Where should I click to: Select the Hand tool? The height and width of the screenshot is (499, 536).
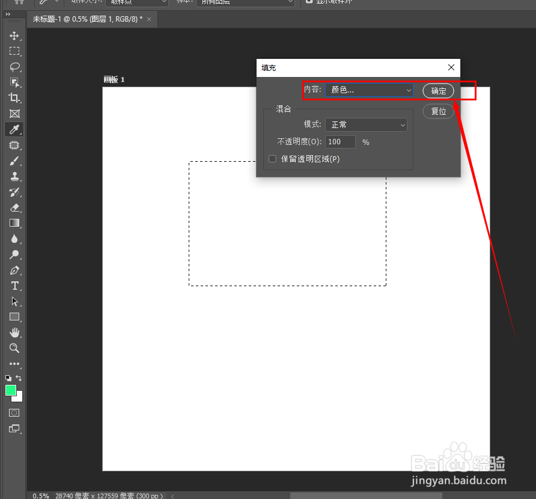14,332
